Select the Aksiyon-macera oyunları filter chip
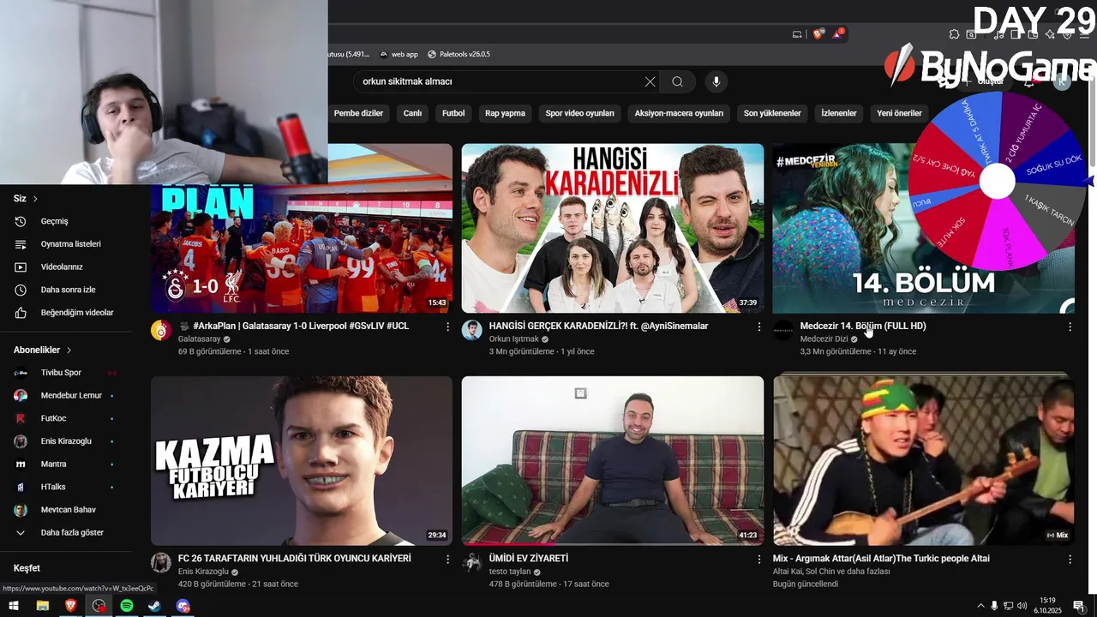The image size is (1097, 617). (x=679, y=113)
